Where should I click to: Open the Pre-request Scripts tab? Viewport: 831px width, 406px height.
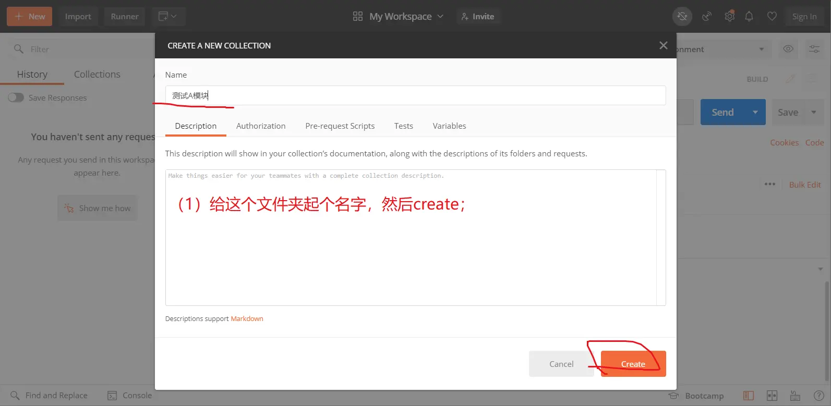click(x=340, y=126)
